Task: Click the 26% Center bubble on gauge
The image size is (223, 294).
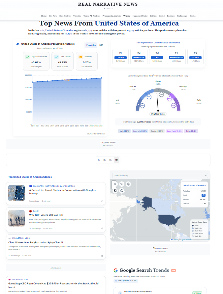Action: pyautogui.click(x=161, y=94)
